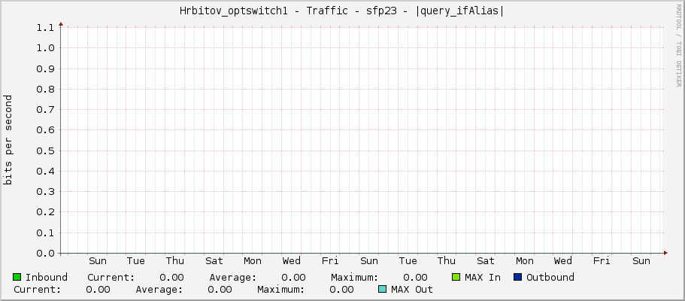The width and height of the screenshot is (685, 301).
Task: Click the 'MAX Out' legend label
Action: 412,290
